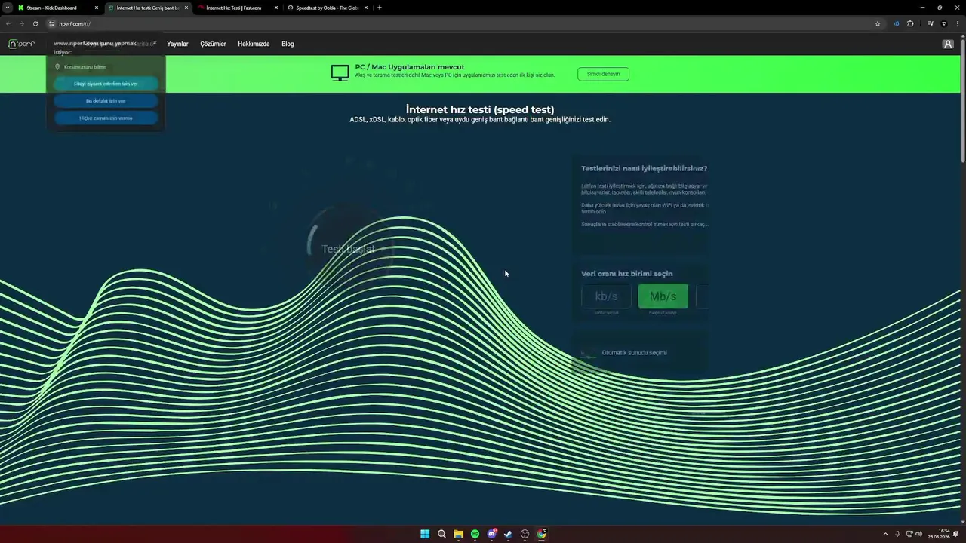Select Mb/s as data rate unit
This screenshot has height=543, width=966.
(x=663, y=296)
